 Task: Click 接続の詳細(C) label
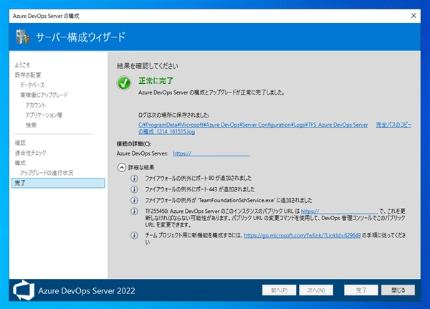(134, 143)
